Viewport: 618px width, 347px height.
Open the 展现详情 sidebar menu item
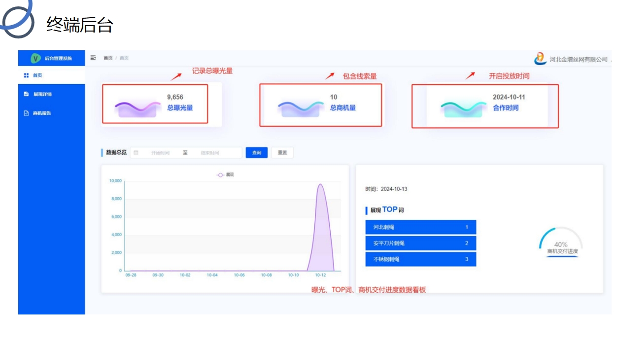pos(42,94)
